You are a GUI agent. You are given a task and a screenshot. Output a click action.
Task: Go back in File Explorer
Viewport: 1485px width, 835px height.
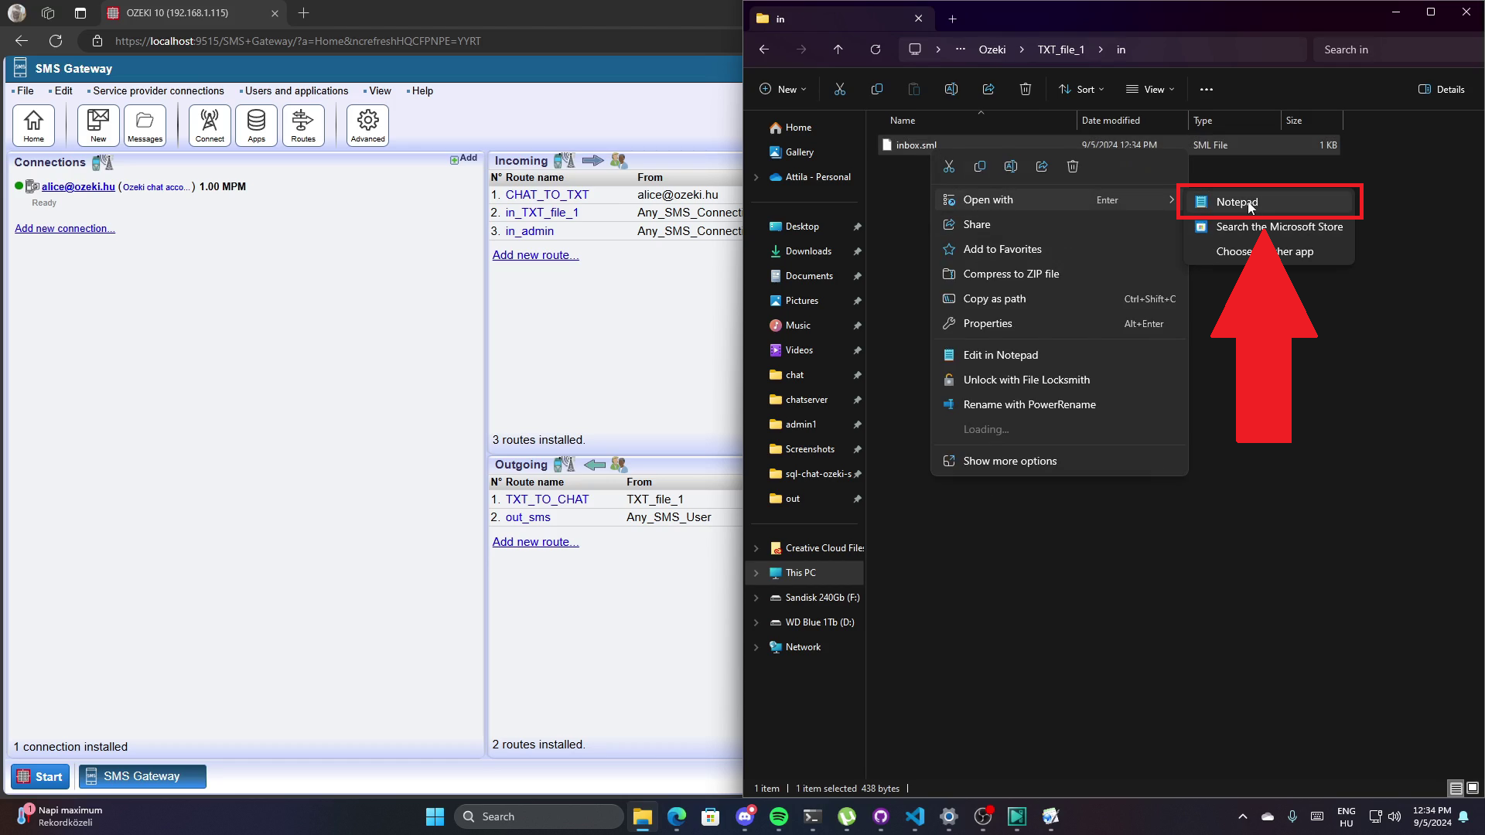[x=764, y=49]
